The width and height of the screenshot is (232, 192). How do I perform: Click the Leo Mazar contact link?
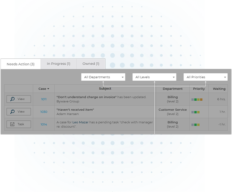point(80,122)
